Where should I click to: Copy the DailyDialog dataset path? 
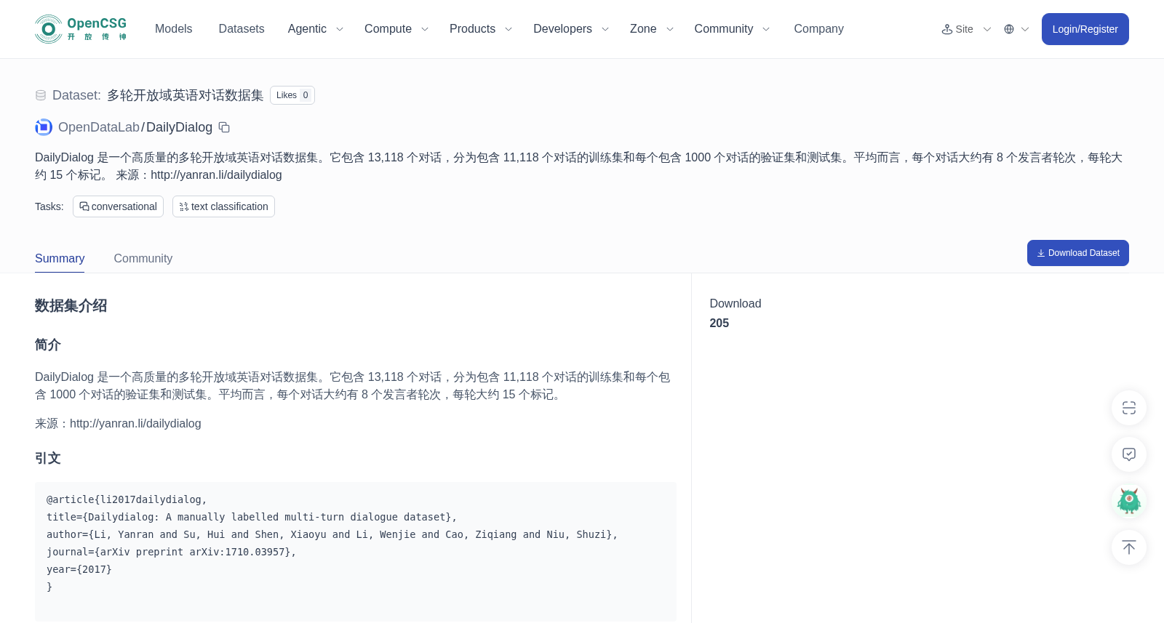click(224, 127)
